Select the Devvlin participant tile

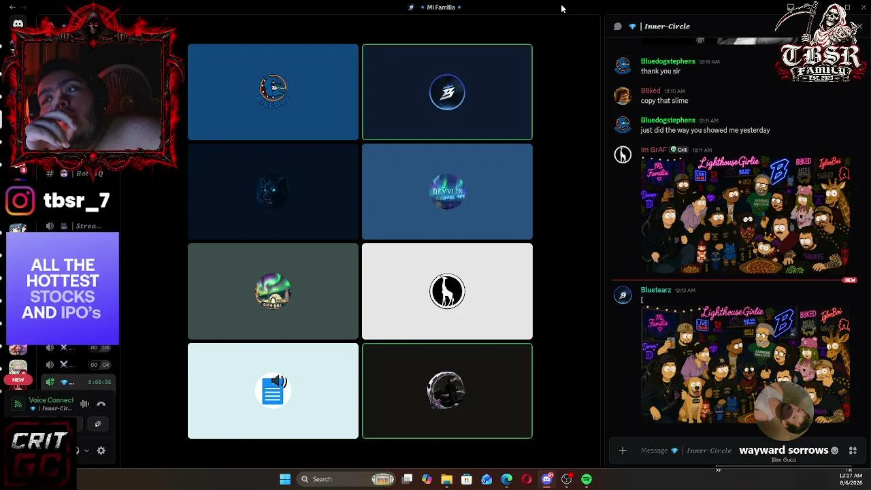coord(447,191)
